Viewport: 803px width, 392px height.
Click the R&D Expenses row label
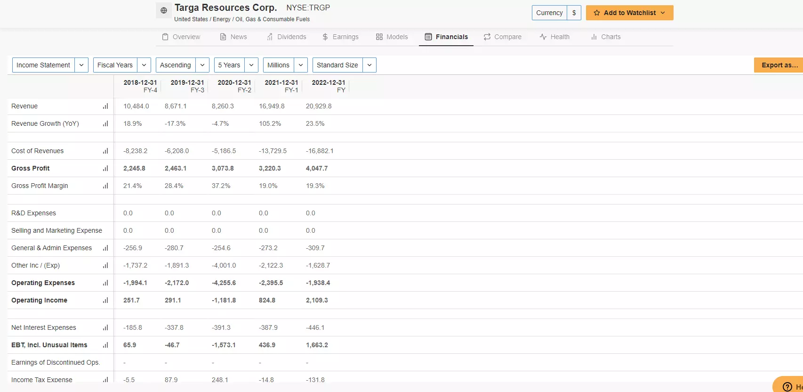(33, 213)
